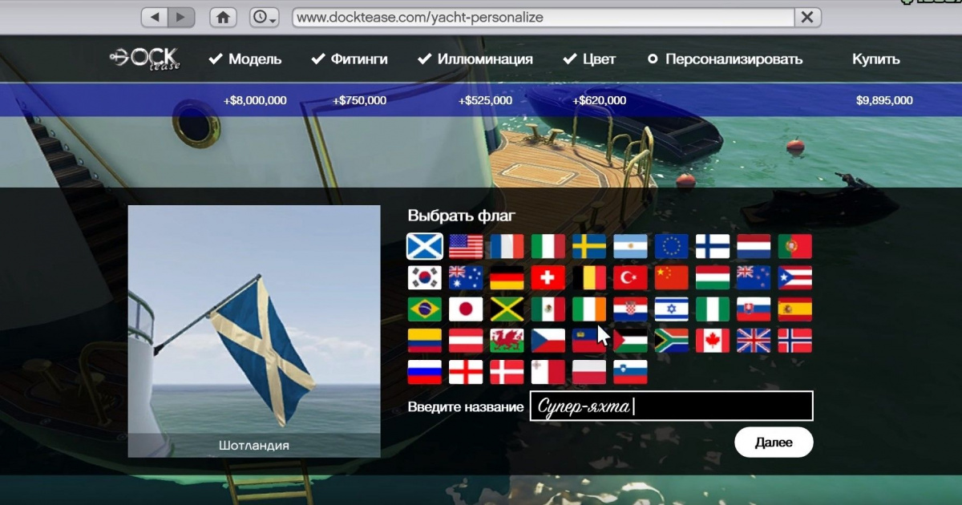This screenshot has width=962, height=505.
Task: Select the Colombia flag
Action: [x=425, y=341]
